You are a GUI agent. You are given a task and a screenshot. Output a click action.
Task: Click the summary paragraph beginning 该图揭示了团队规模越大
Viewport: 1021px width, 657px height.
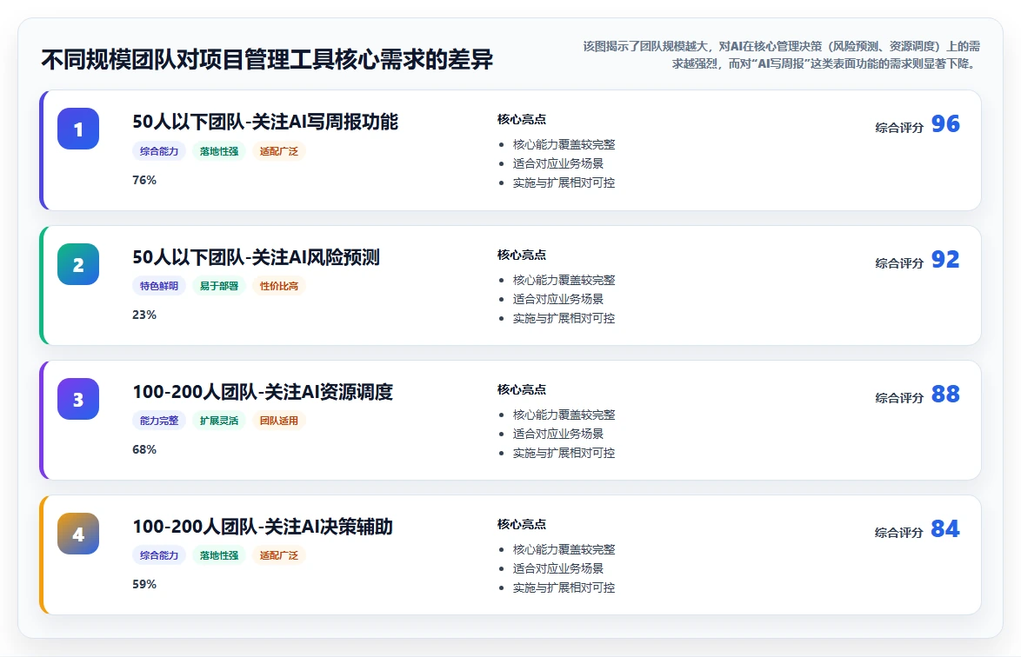click(781, 55)
